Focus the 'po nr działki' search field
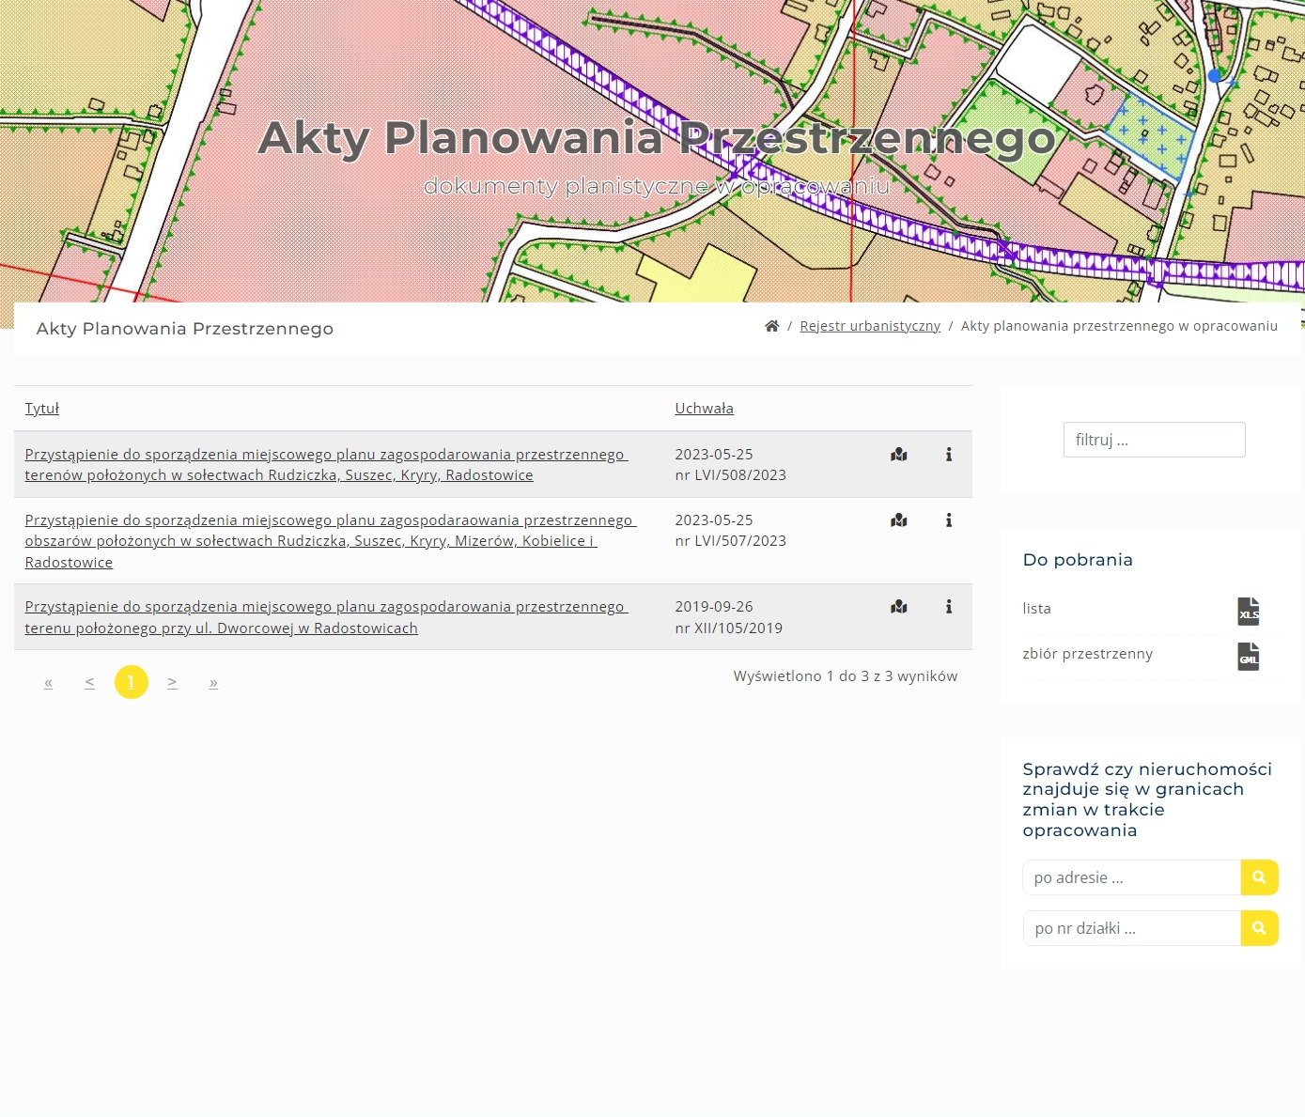The height and width of the screenshot is (1117, 1305). tap(1131, 928)
